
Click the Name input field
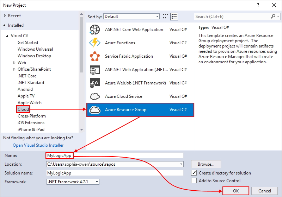pos(115,155)
